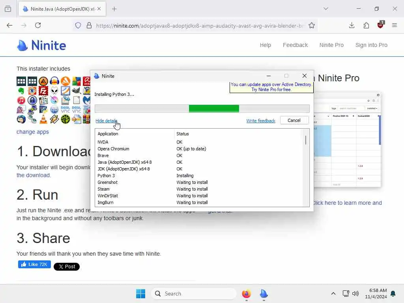Click Sign into Pro

click(371, 45)
